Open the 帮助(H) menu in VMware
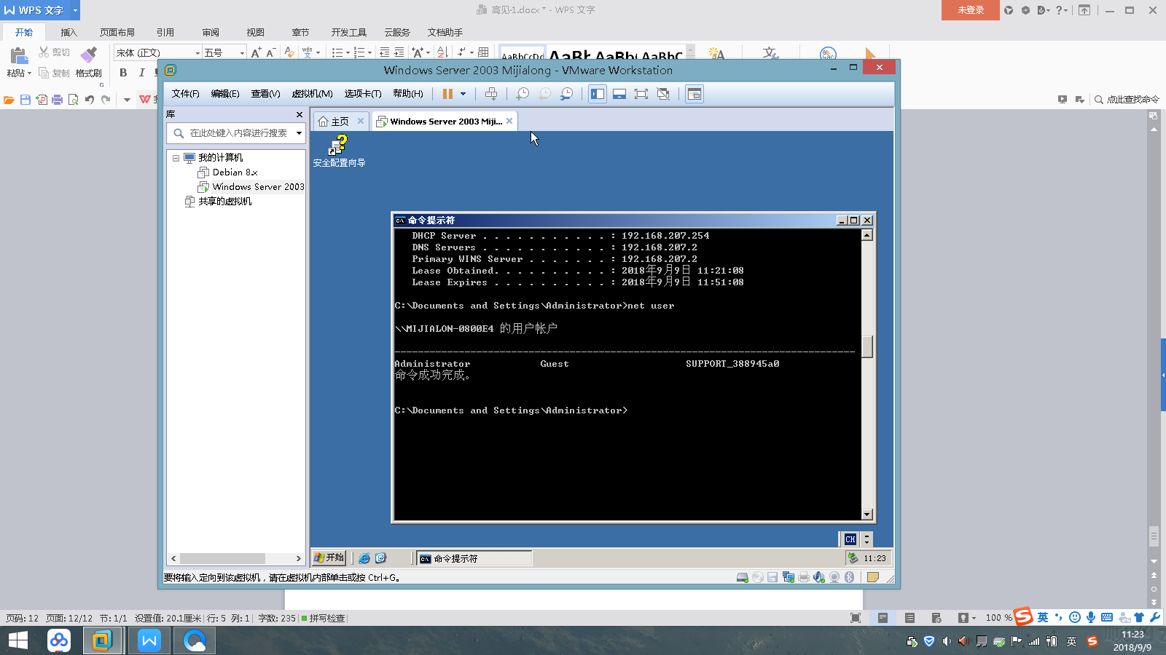Viewport: 1166px width, 655px height. coord(408,94)
